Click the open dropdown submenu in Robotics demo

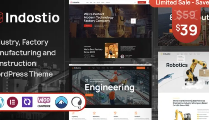[x=181, y=58]
